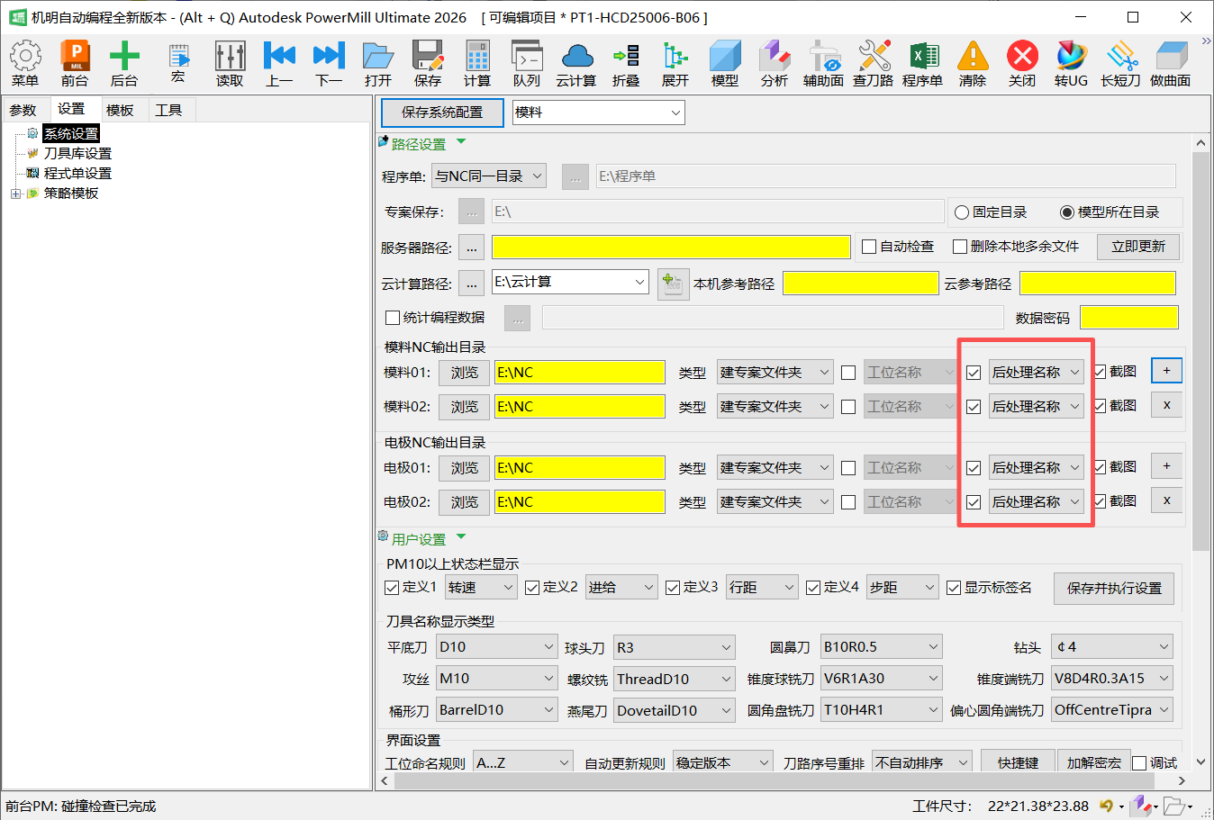
Task: Uncheck the 定义1 checkbox
Action: point(392,588)
